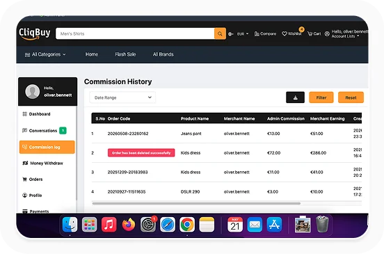Open the Date Range dropdown
384x254 pixels.
pos(122,97)
